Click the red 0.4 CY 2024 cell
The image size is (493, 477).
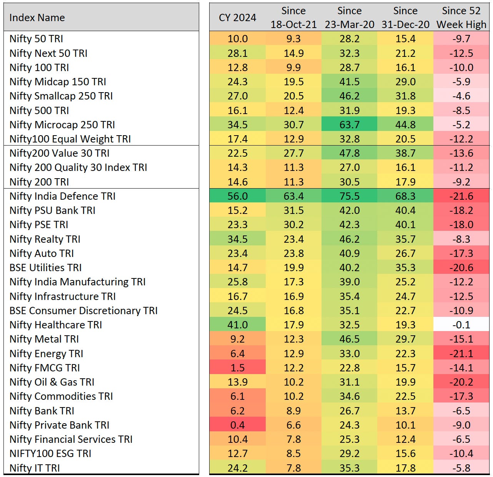pyautogui.click(x=238, y=425)
